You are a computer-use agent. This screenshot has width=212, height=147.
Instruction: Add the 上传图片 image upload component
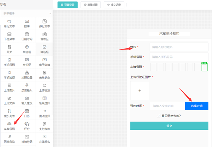(9, 88)
